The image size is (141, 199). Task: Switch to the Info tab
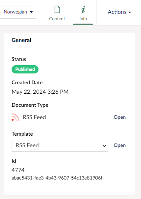coord(83,13)
